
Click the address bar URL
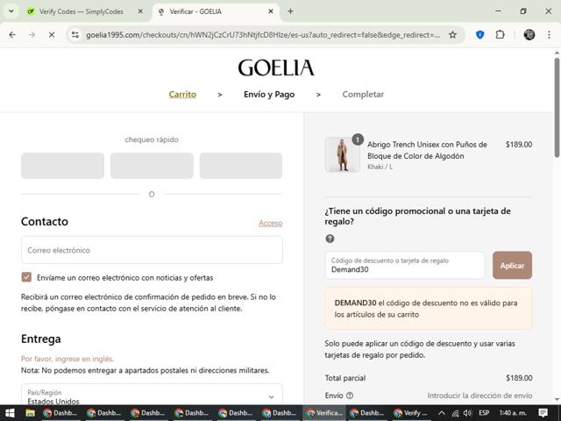[x=263, y=35]
